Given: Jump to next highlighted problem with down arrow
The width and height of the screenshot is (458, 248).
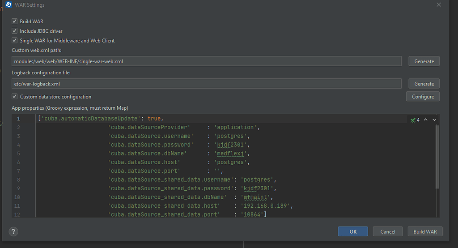Looking at the screenshot, I should [434, 120].
